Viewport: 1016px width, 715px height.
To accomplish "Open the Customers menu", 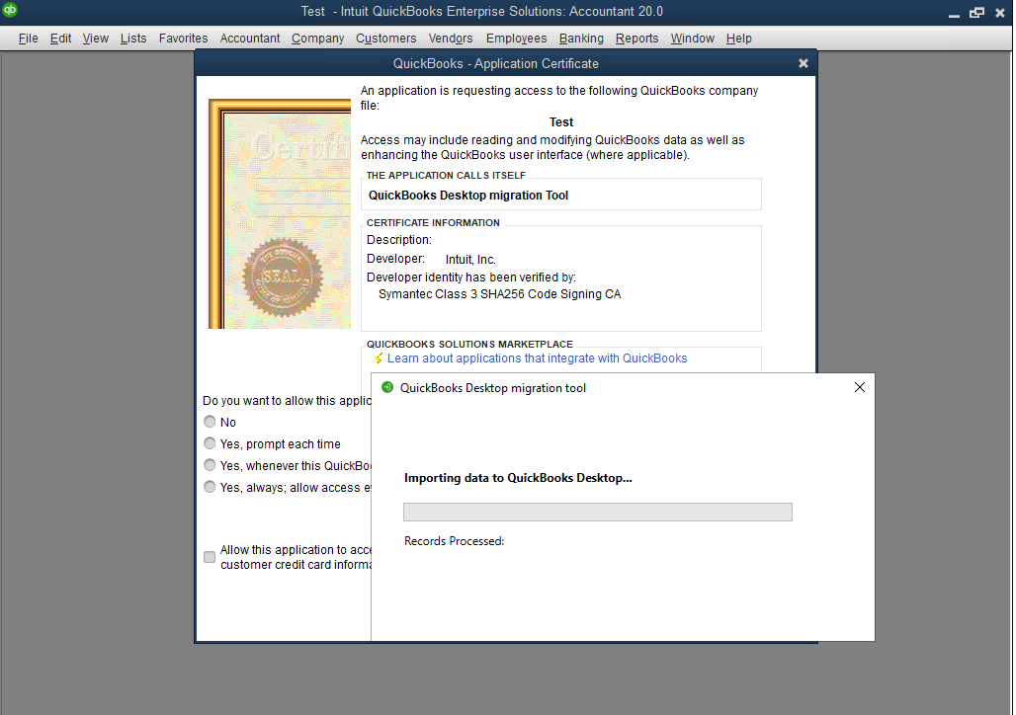I will tap(386, 39).
